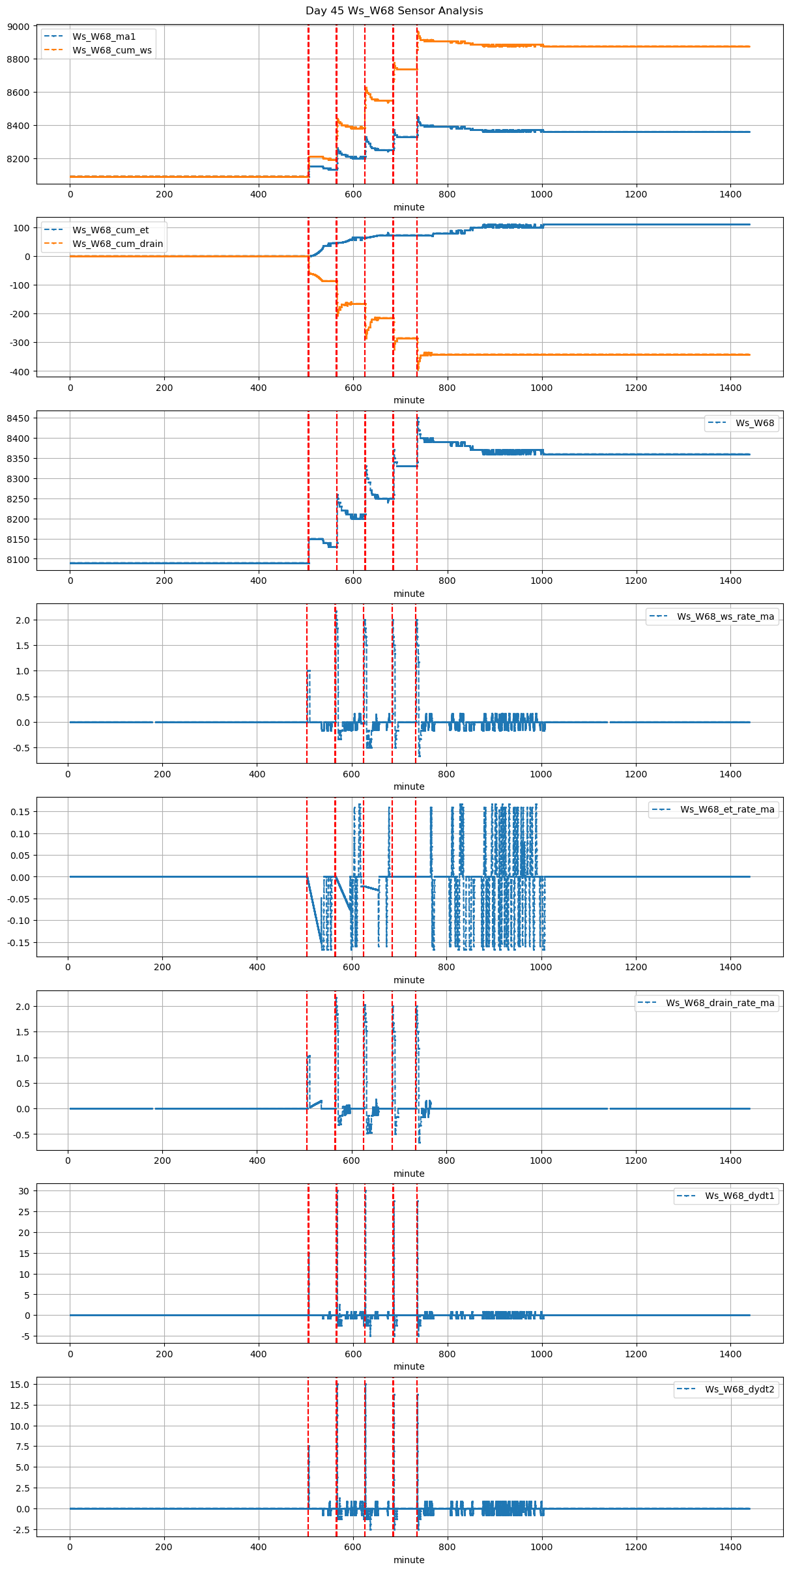Click the figure title Day 45 Ws_W68 Sensor Analysis
Screen dimensions: 789x1571
[x=394, y=11]
